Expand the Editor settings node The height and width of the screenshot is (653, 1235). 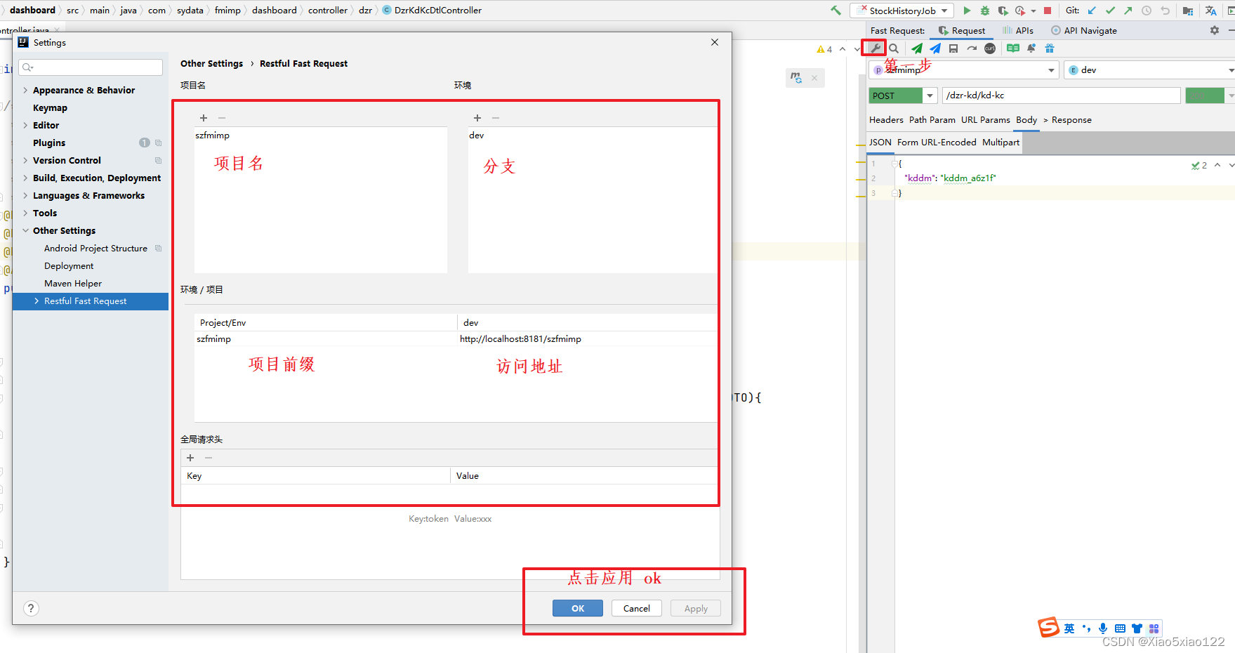(x=25, y=125)
